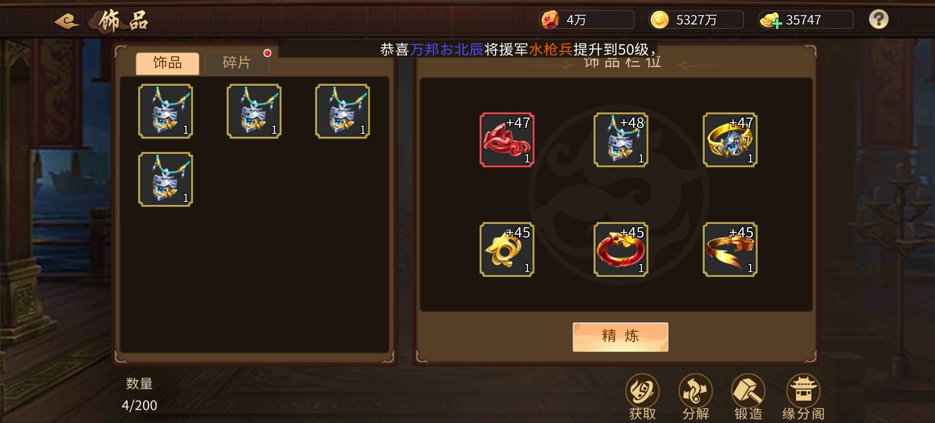Select the red mask accessory +47
The image size is (935, 423).
(507, 140)
